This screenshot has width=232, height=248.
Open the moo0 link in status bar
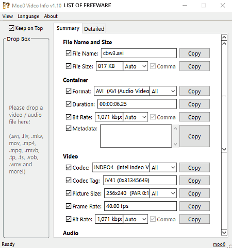point(219,244)
